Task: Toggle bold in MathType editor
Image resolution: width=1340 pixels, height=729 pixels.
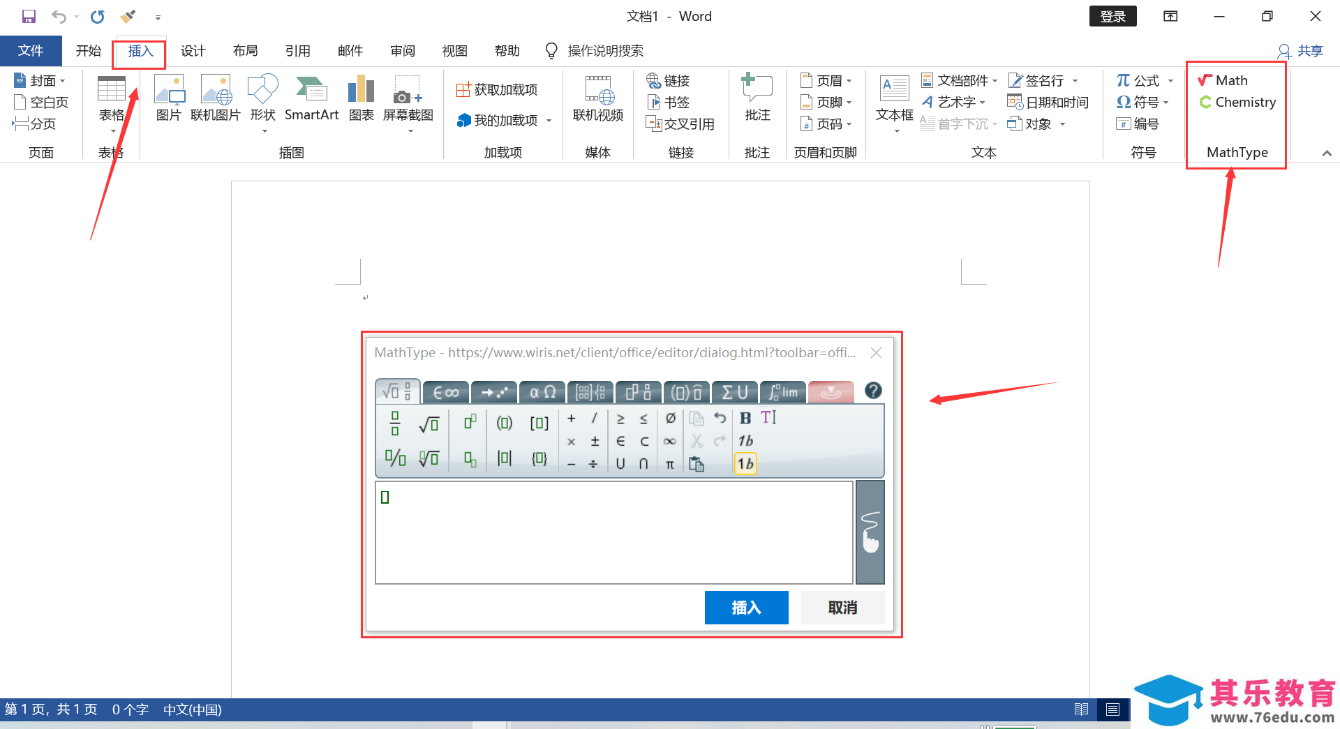Action: tap(745, 418)
